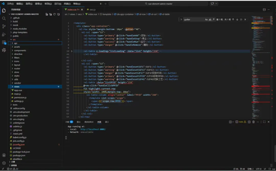The height and width of the screenshot is (171, 276).
Task: Go to next find match
Action: (x=237, y=19)
